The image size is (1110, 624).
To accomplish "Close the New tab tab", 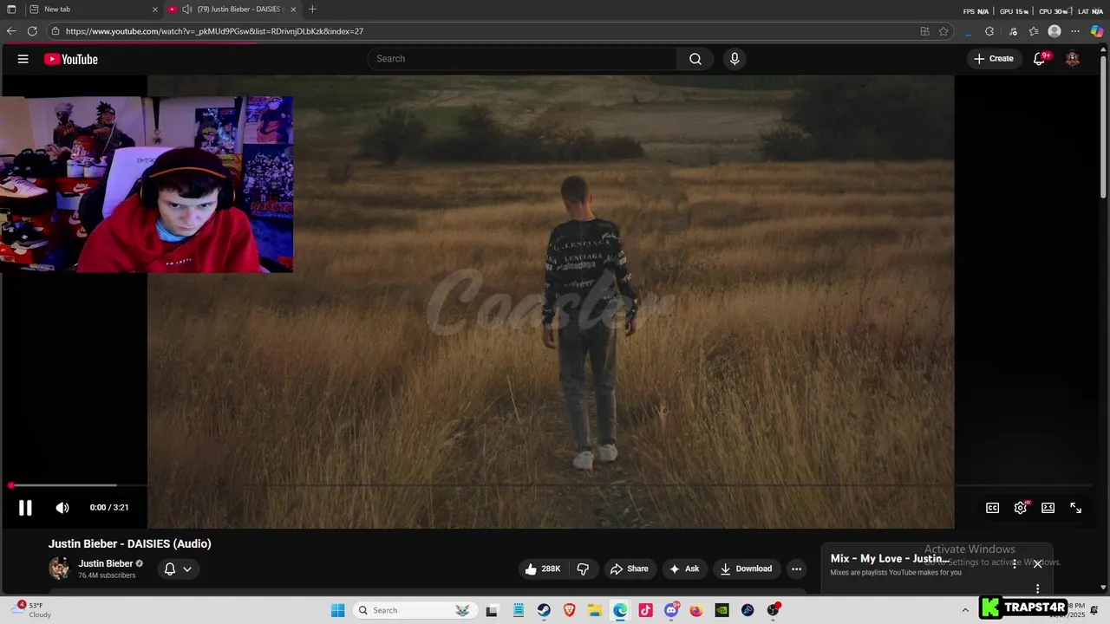I will pos(155,10).
